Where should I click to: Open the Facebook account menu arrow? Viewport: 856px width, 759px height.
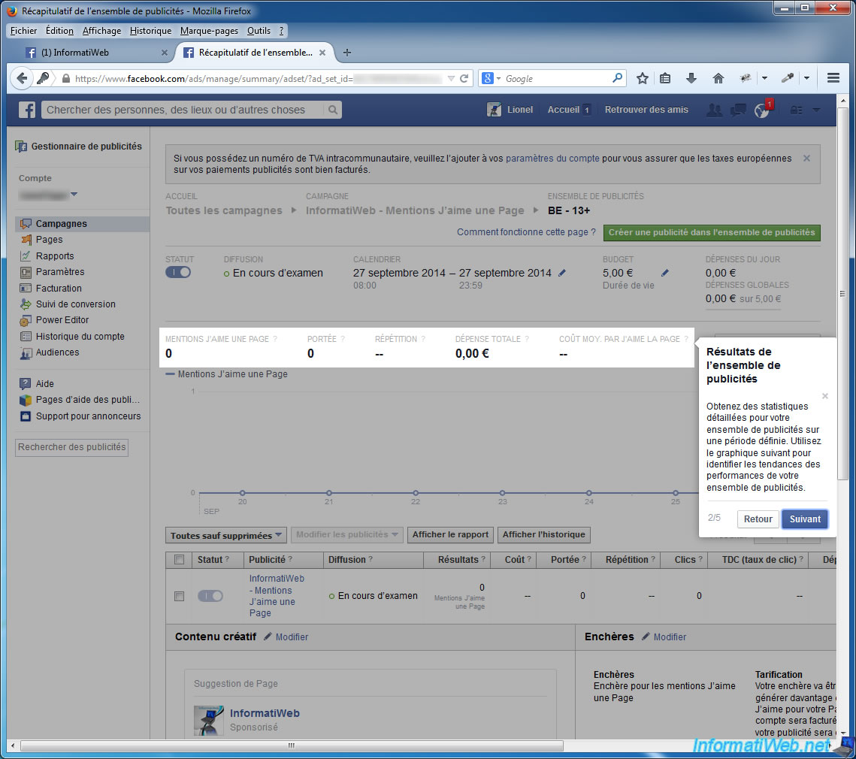click(x=816, y=110)
